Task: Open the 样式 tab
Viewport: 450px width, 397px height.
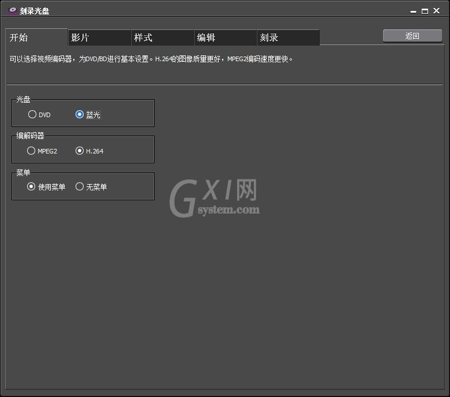Action: click(x=162, y=38)
